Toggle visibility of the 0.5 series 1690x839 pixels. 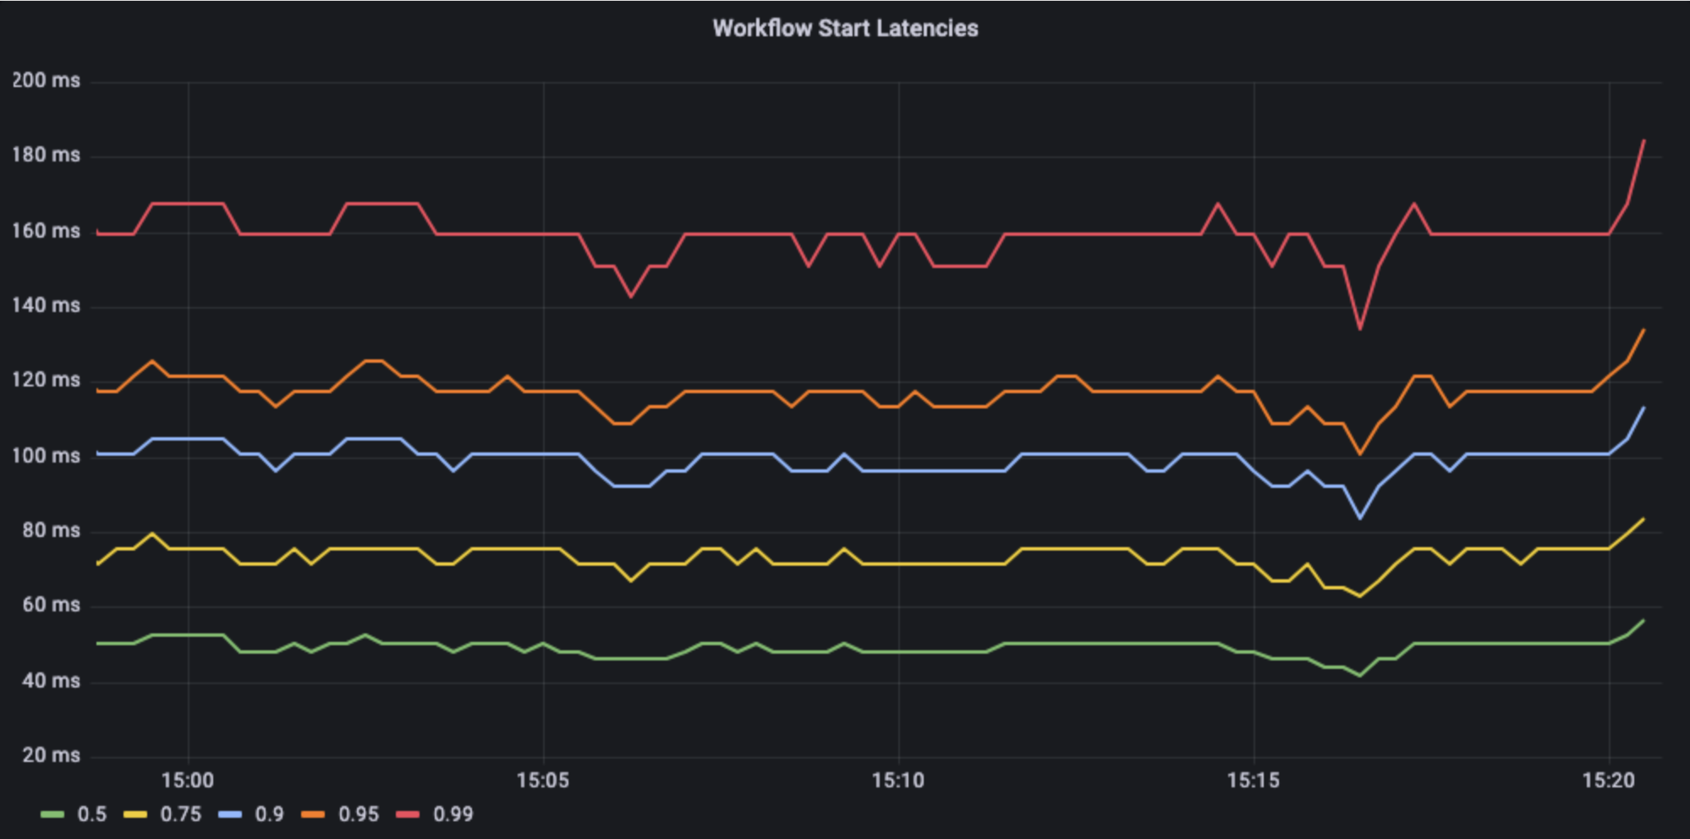coord(94,814)
